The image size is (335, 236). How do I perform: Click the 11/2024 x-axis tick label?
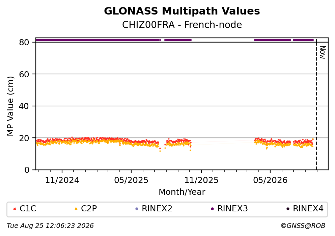62,180
